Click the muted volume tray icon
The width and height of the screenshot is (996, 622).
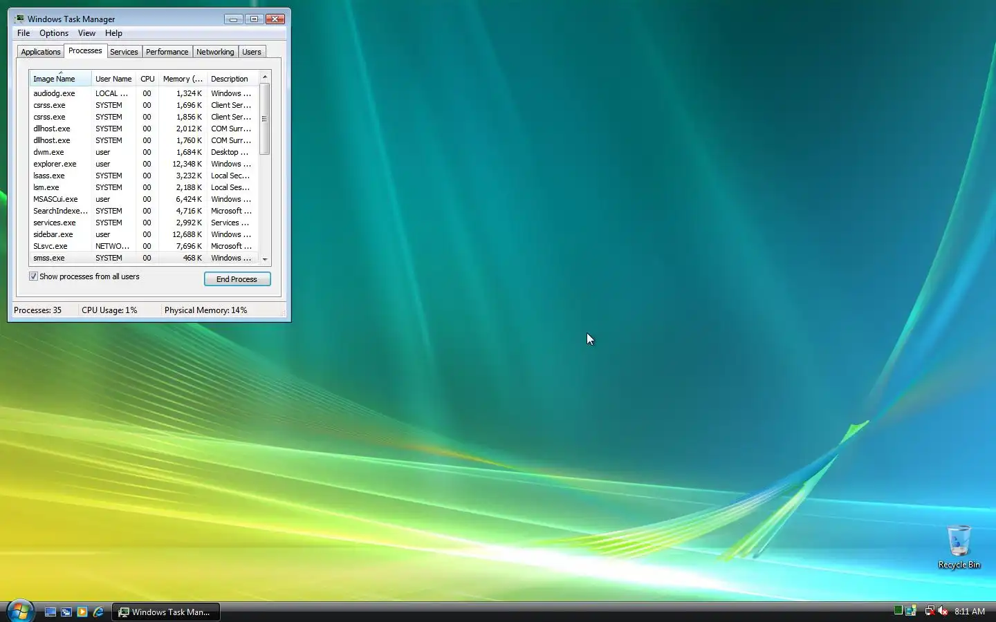point(943,611)
